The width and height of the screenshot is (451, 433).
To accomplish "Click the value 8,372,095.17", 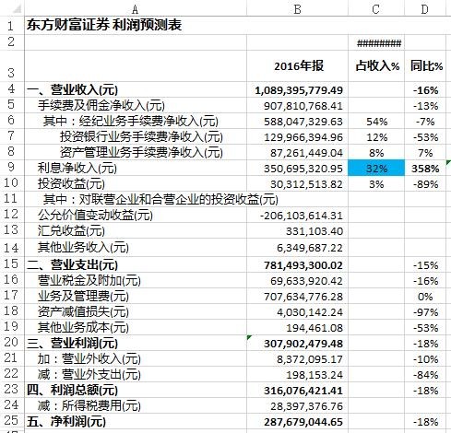I will tap(297, 358).
